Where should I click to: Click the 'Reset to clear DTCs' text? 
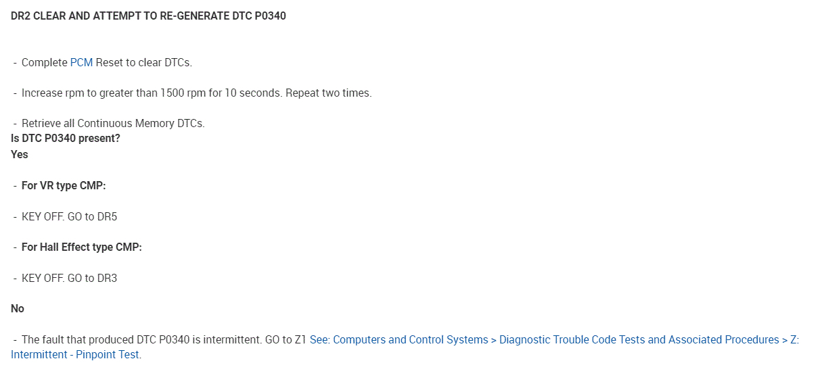click(x=143, y=62)
